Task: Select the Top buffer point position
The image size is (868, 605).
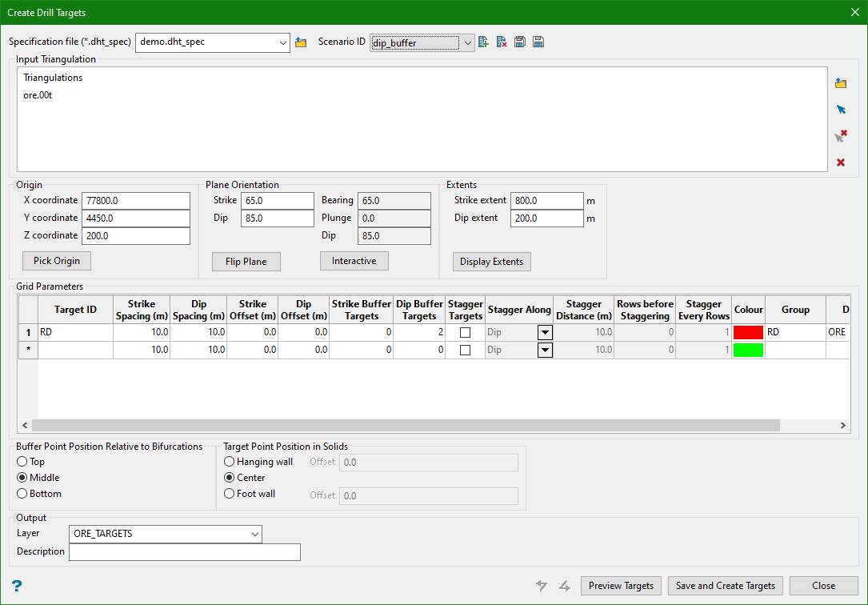Action: click(22, 462)
